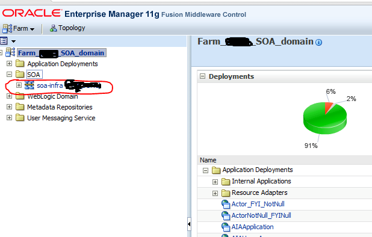
Task: Click the 2% pie chart label
Action: click(x=352, y=99)
